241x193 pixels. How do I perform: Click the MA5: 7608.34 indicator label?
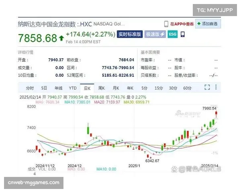click(47, 102)
